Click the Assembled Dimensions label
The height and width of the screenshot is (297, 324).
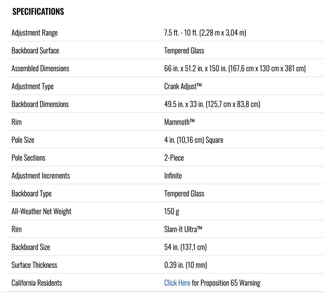pos(40,68)
